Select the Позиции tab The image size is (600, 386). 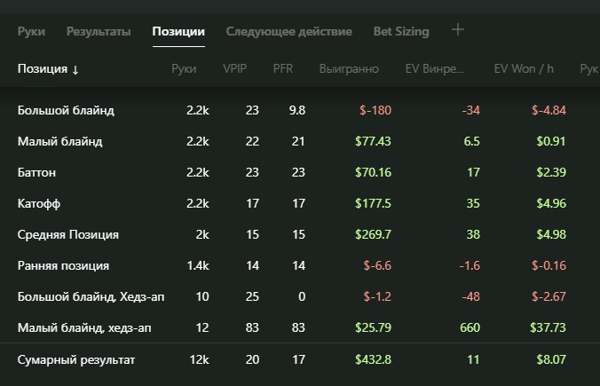pos(178,32)
